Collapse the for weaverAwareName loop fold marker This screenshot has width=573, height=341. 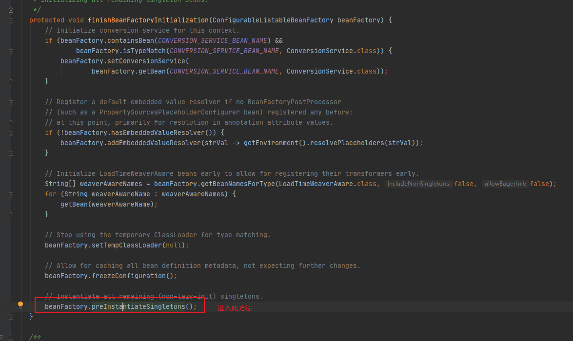coord(11,194)
